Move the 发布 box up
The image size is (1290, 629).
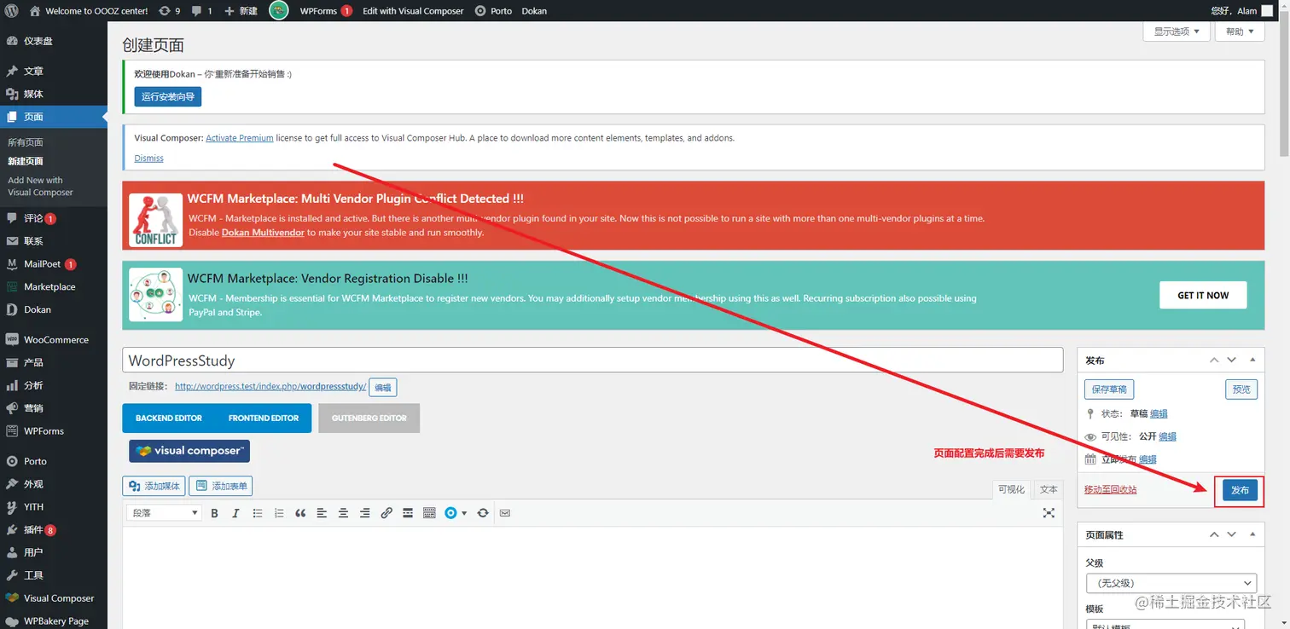click(x=1214, y=361)
